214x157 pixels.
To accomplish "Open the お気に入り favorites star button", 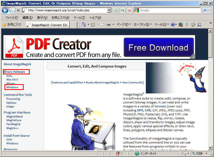I will (x=12, y=25).
